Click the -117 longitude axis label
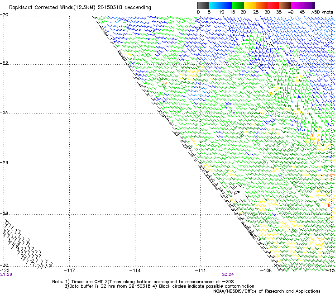The image size is (335, 294). [x=69, y=270]
